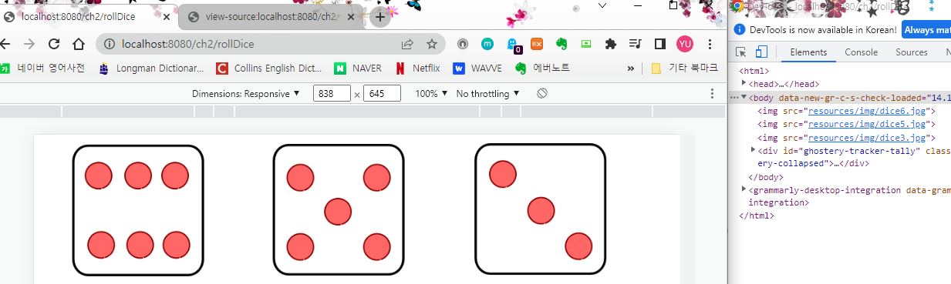Open the Collins English Dictionary bookmark
Screen dimensions: 951x284
[x=269, y=68]
